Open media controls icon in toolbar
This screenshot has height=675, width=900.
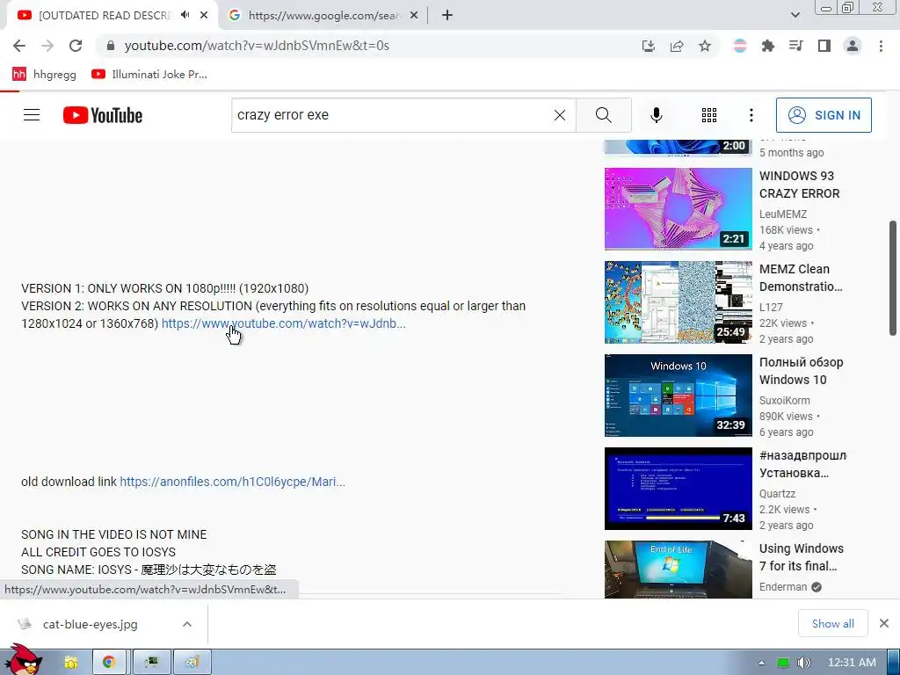(796, 46)
